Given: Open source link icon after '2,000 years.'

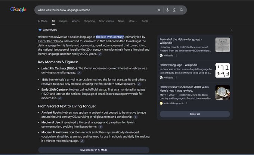Looking at the screenshot, I should 100,54.
